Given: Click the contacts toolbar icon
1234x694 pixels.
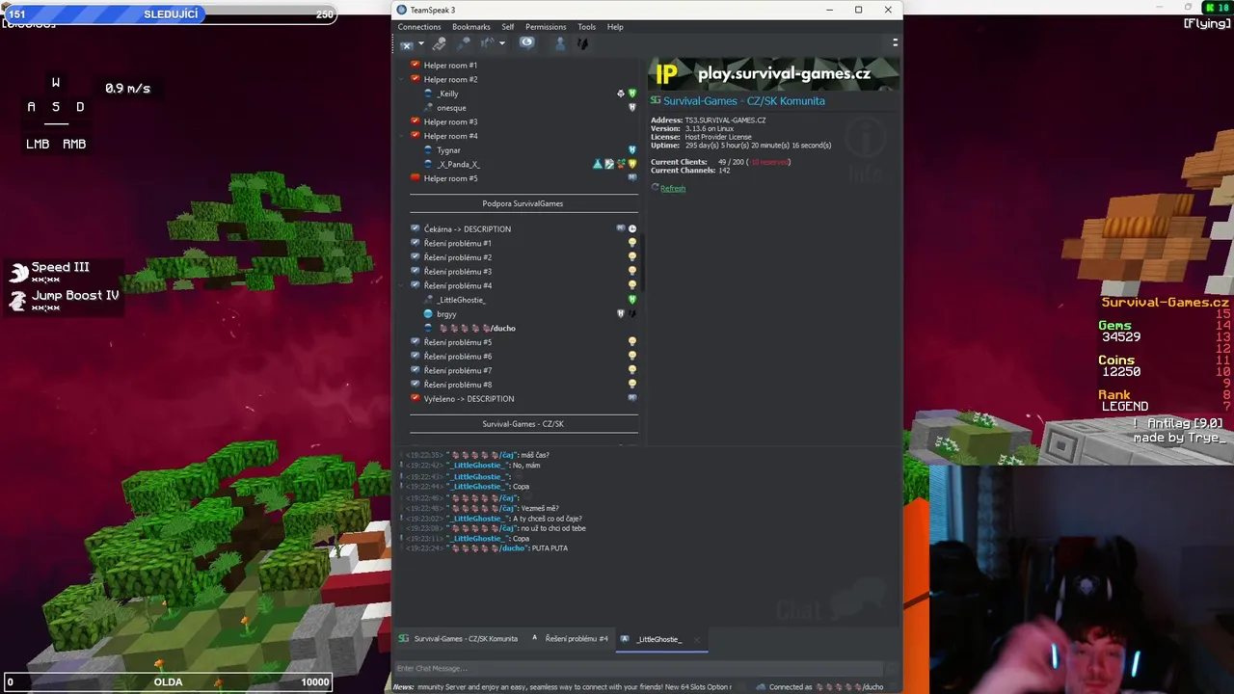Looking at the screenshot, I should (x=559, y=43).
